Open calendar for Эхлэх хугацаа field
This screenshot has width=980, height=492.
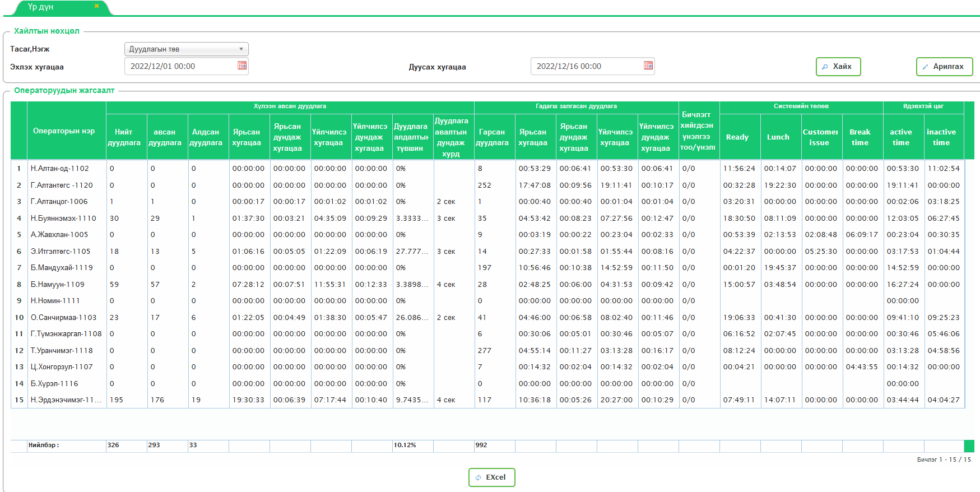(x=242, y=66)
